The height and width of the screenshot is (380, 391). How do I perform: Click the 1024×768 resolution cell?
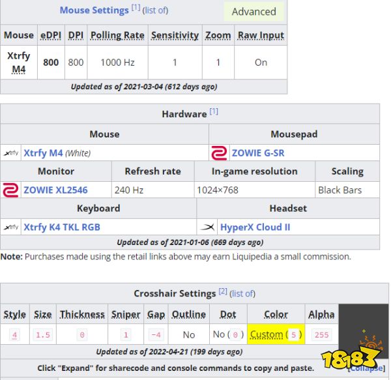255,190
